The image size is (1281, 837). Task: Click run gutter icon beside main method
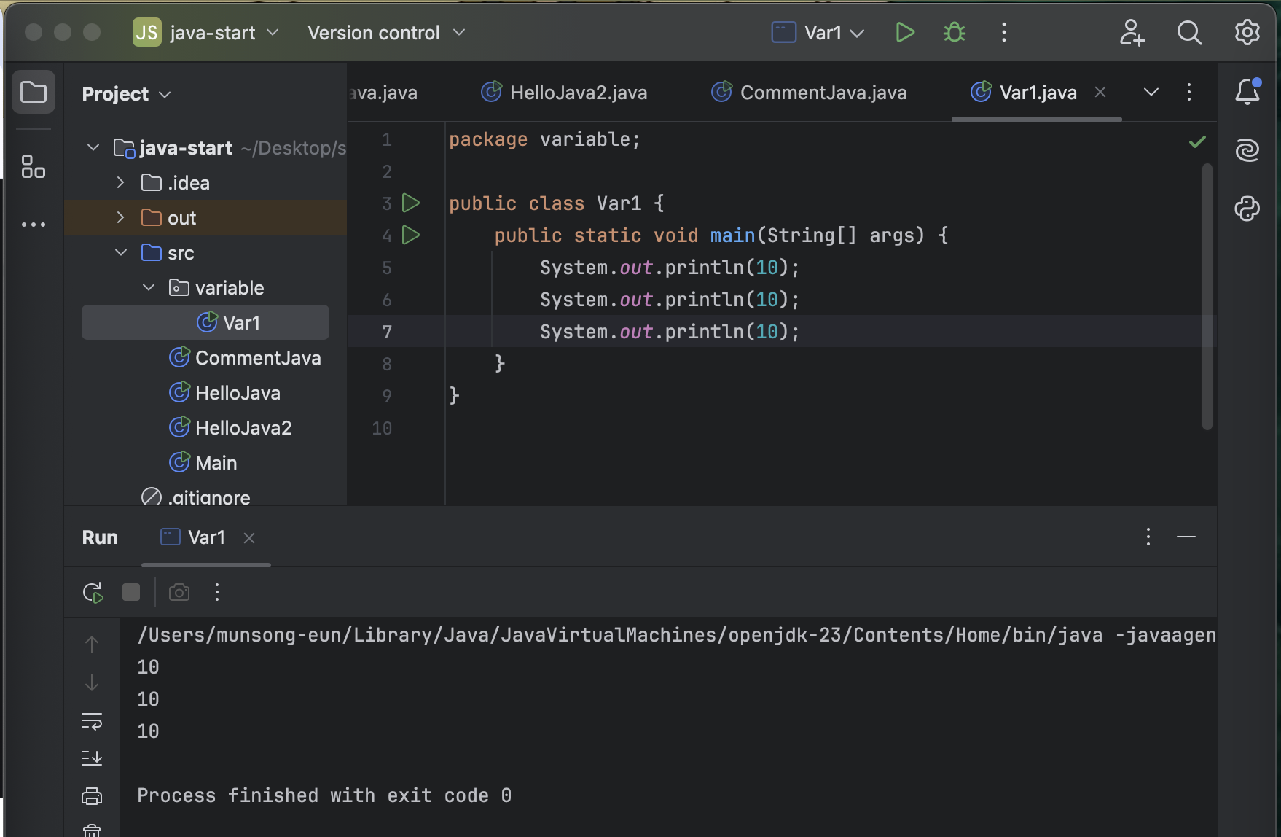[x=411, y=235]
